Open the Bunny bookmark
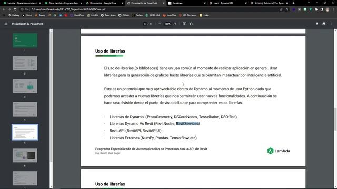Viewport: 337px width, 189px height. (x=40, y=15)
